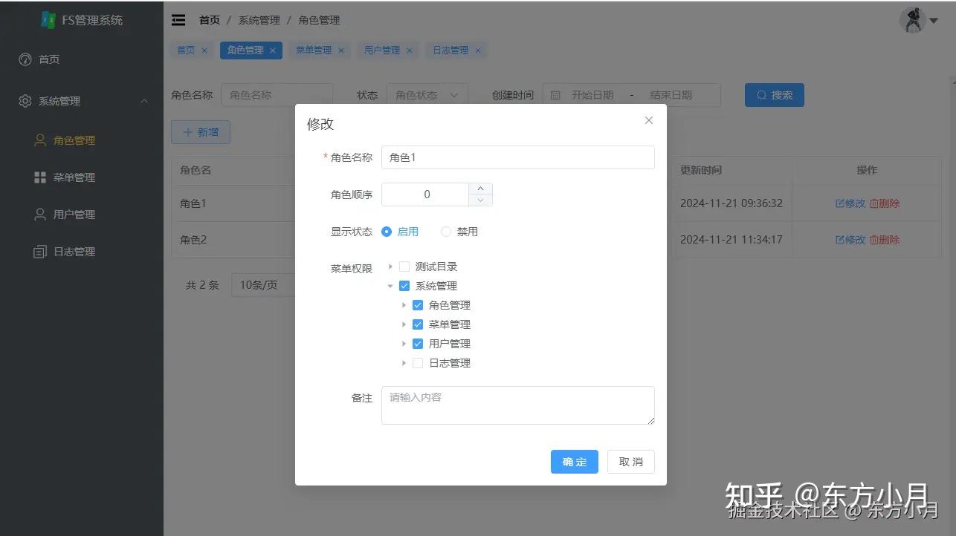The width and height of the screenshot is (956, 536).
Task: Expand the 测试目录 tree node
Action: point(390,266)
